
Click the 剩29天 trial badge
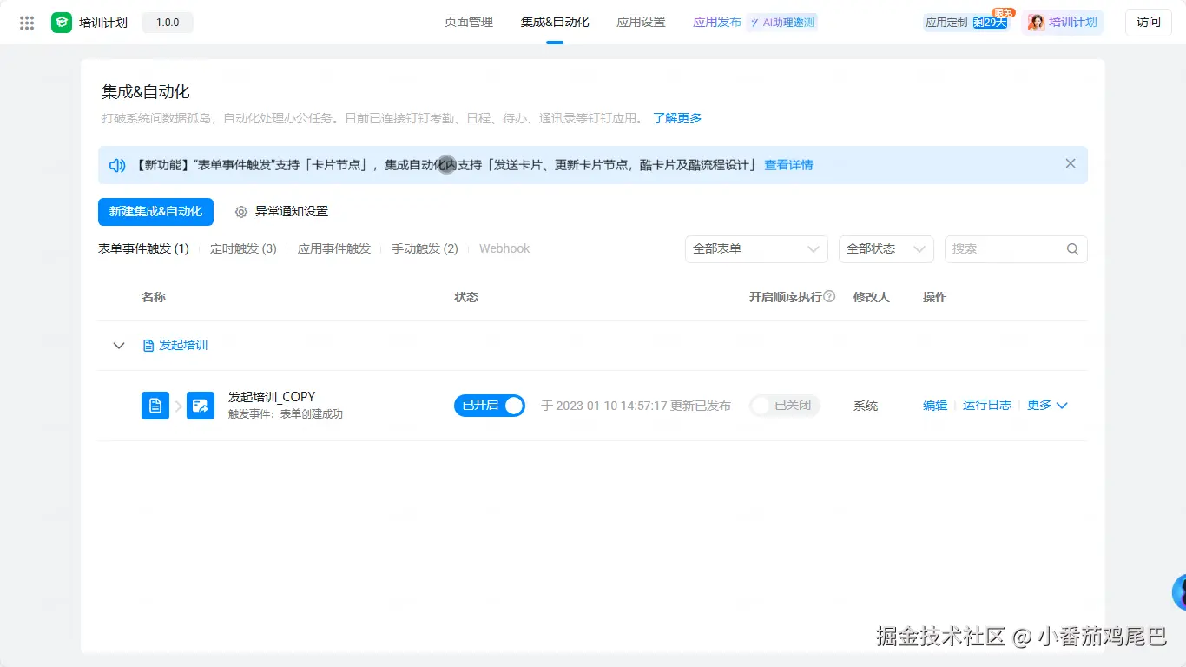990,23
